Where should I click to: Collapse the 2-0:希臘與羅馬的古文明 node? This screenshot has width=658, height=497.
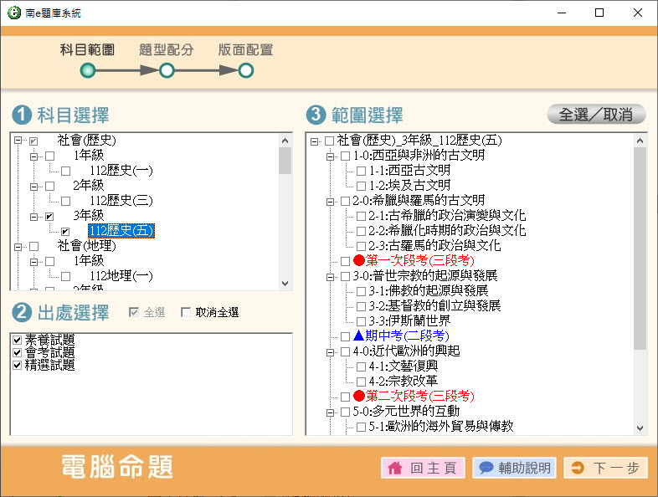tap(331, 201)
